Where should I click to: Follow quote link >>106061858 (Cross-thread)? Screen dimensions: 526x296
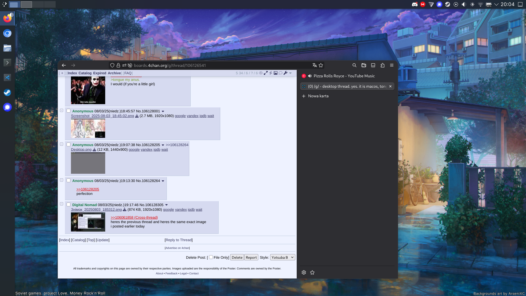pyautogui.click(x=134, y=218)
